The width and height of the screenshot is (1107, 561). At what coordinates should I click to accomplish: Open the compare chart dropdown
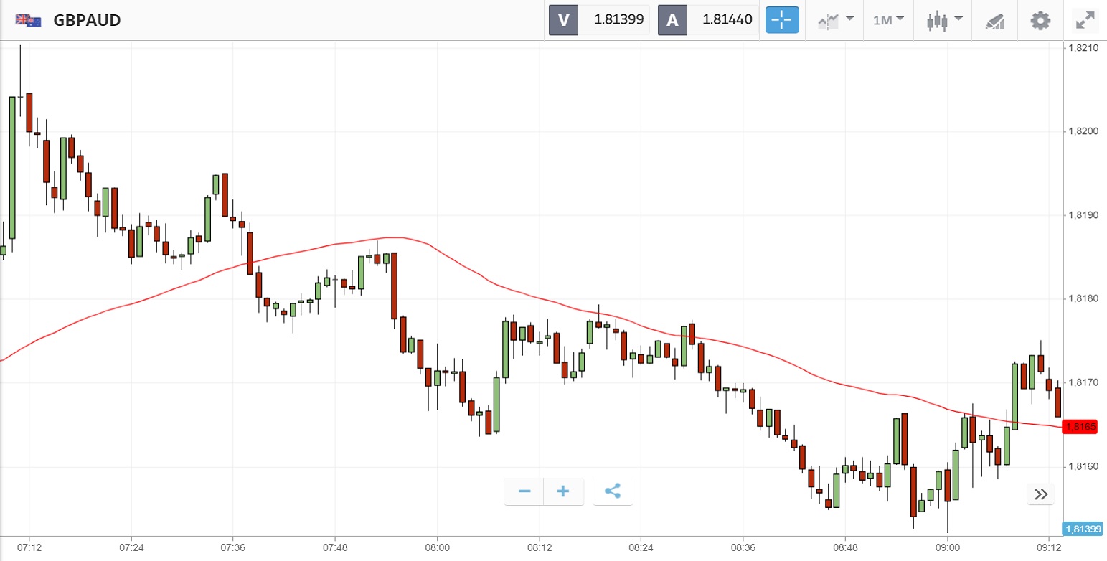pyautogui.click(x=836, y=20)
